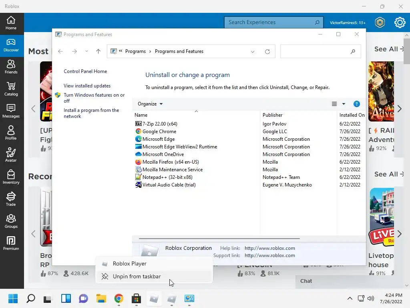Sort list by Installed On column
This screenshot has height=308, width=410.
(x=352, y=115)
